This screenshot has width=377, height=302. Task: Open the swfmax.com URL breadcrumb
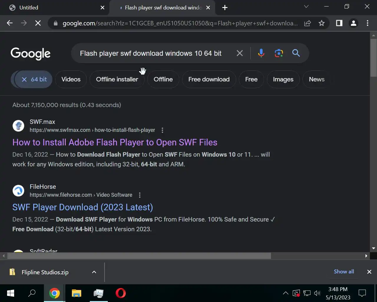(92, 130)
